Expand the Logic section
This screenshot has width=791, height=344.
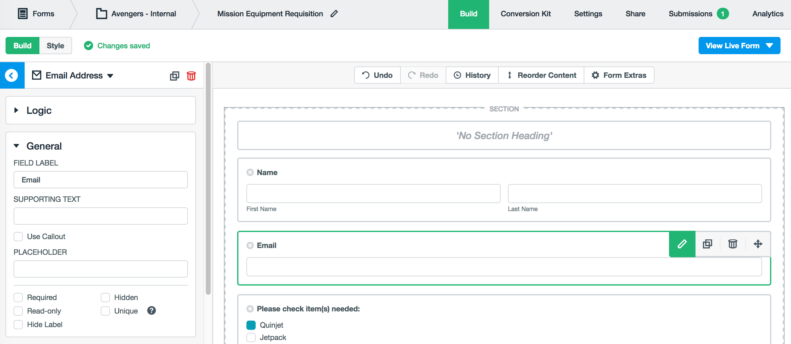[x=17, y=110]
